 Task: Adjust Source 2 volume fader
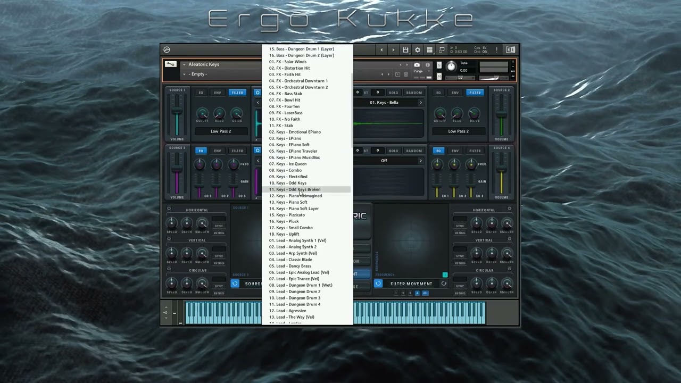(x=501, y=114)
